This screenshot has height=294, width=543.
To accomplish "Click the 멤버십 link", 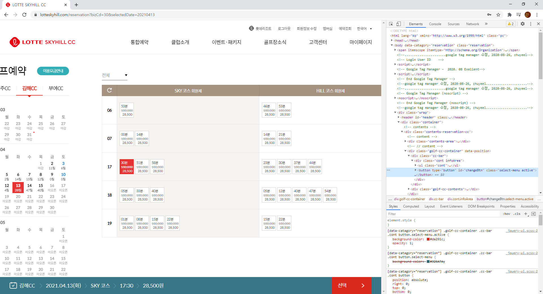I will coord(327,29).
